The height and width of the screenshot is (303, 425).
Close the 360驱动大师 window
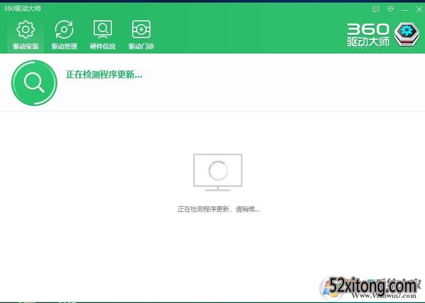coord(419,10)
